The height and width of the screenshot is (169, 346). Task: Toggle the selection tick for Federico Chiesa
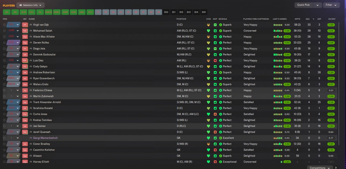click(x=4, y=90)
